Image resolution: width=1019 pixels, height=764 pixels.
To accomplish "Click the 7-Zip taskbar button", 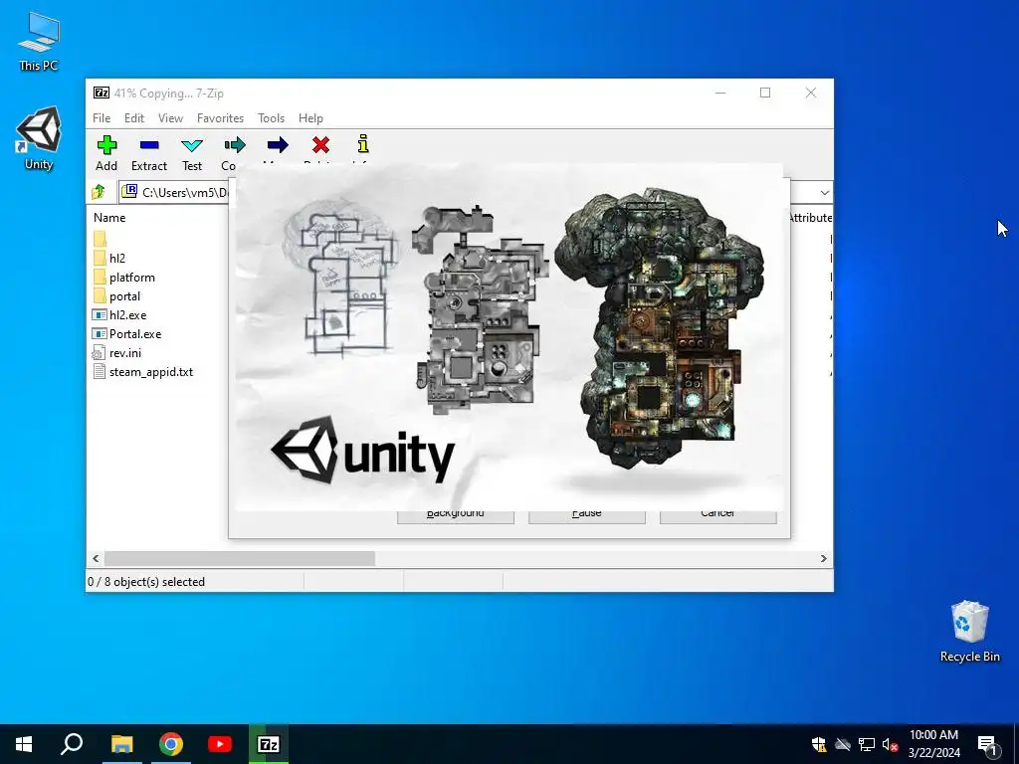I will click(269, 744).
